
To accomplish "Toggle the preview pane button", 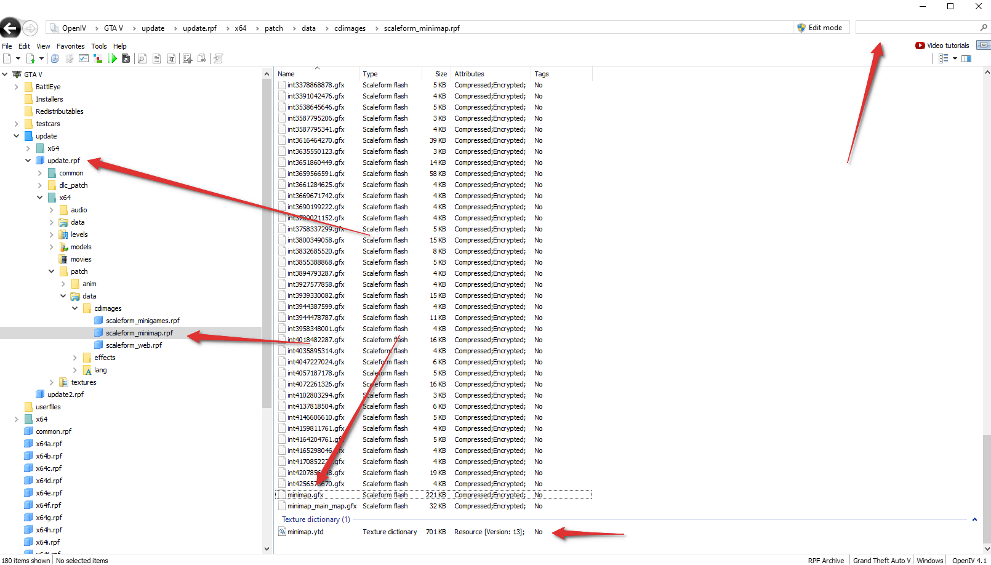I will [966, 58].
